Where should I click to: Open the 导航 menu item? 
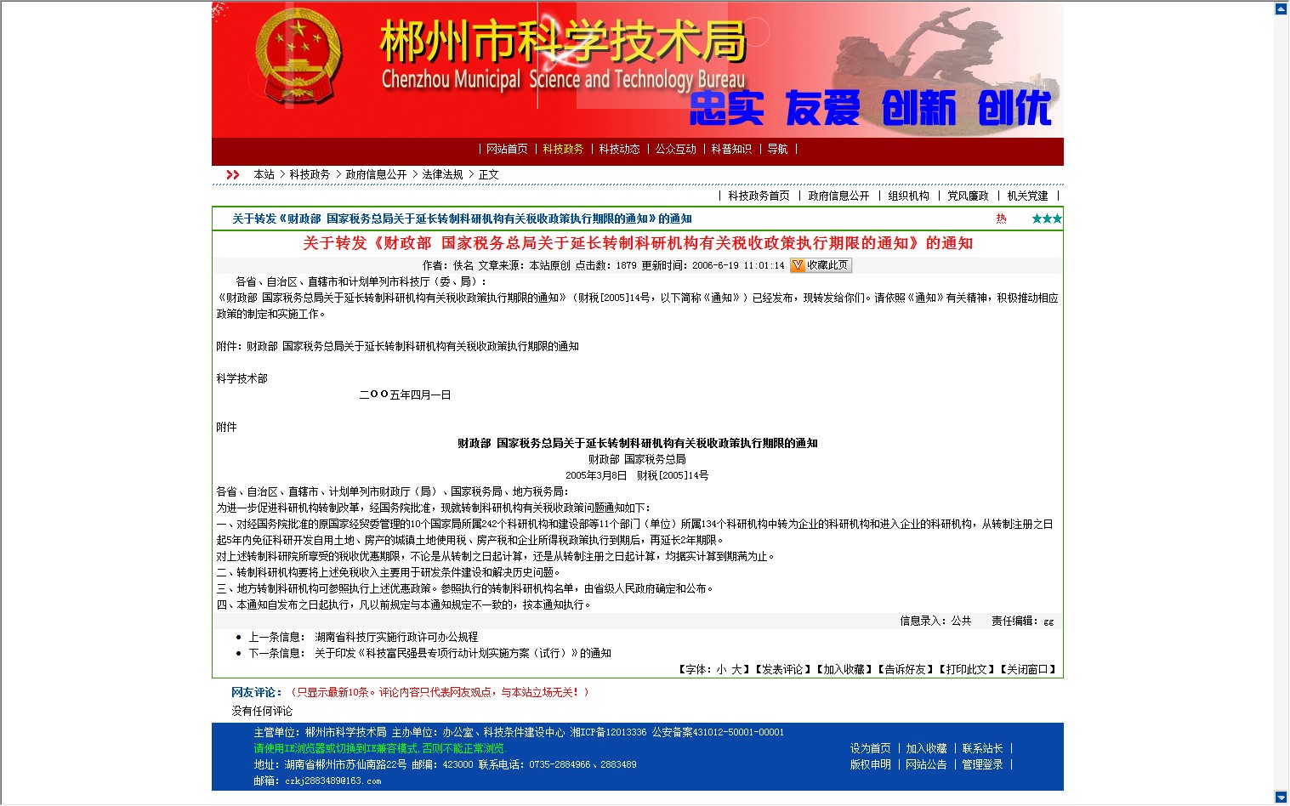click(777, 149)
